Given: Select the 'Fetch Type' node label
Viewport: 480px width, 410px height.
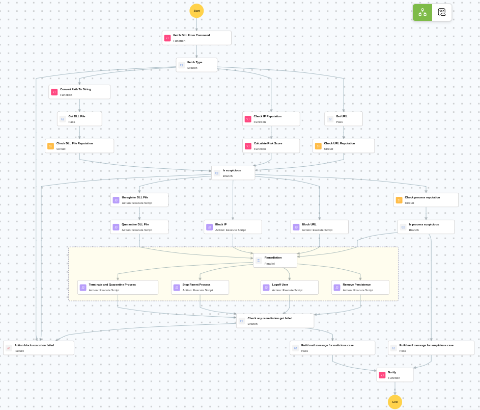Looking at the screenshot, I should (194, 62).
